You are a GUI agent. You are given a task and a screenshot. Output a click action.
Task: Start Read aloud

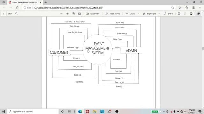click(x=113, y=14)
